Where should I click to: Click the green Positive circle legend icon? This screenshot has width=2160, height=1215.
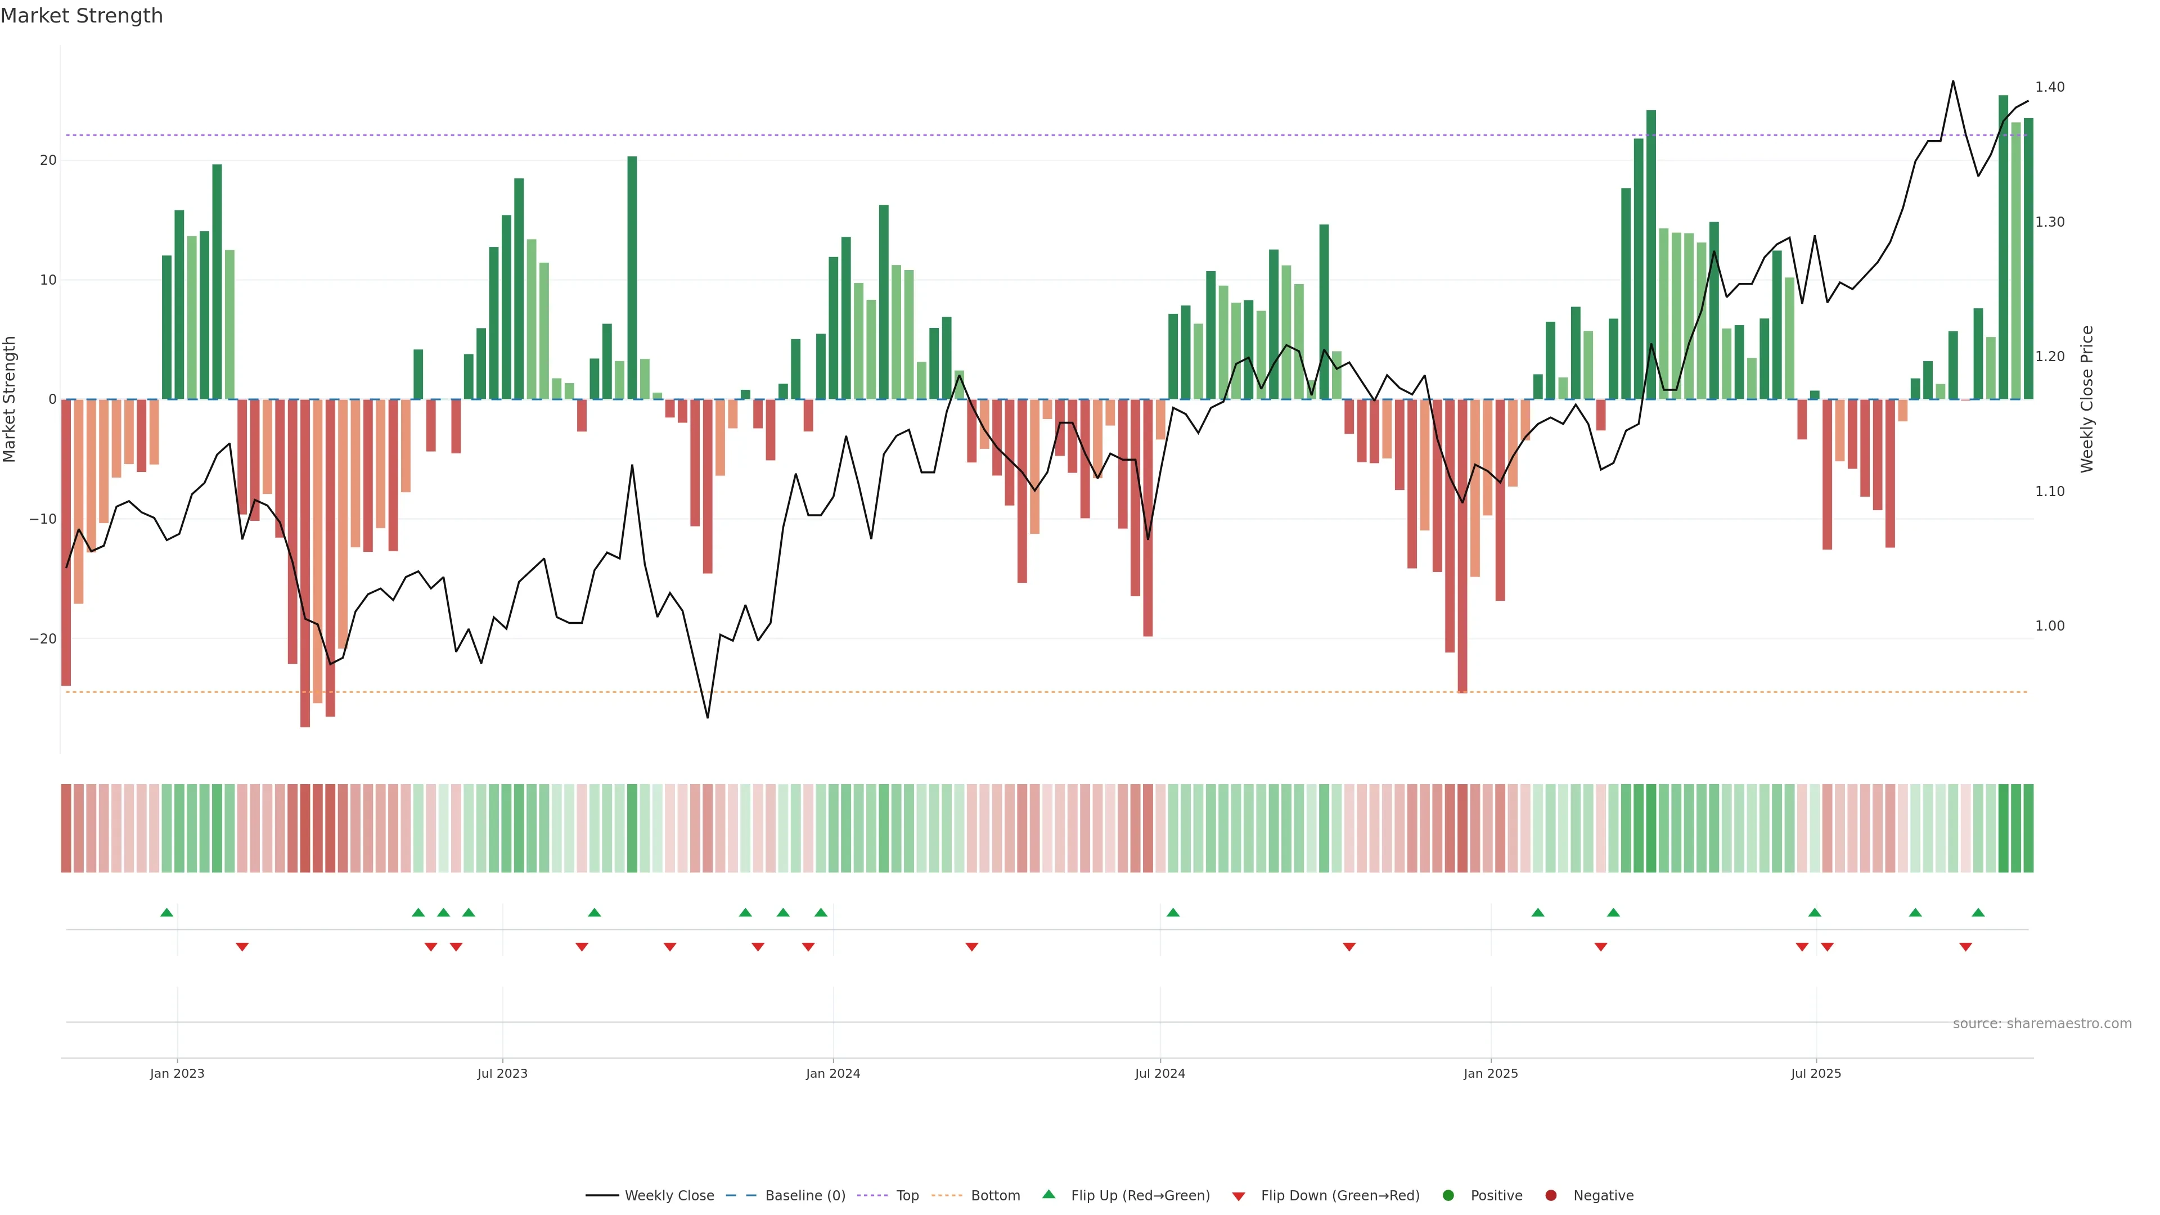tap(1448, 1196)
